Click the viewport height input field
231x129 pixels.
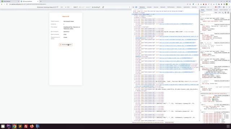(68, 7)
